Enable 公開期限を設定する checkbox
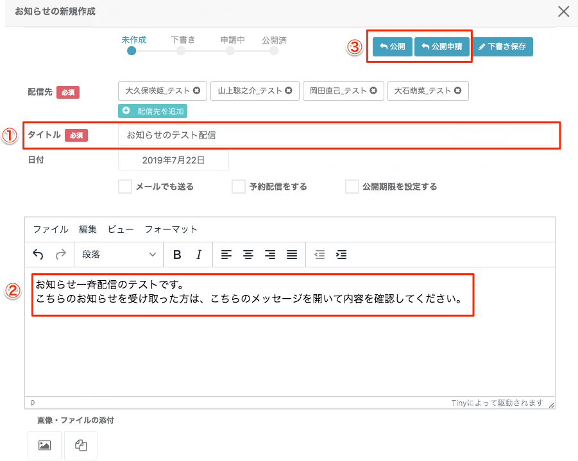This screenshot has width=578, height=461. [x=352, y=187]
